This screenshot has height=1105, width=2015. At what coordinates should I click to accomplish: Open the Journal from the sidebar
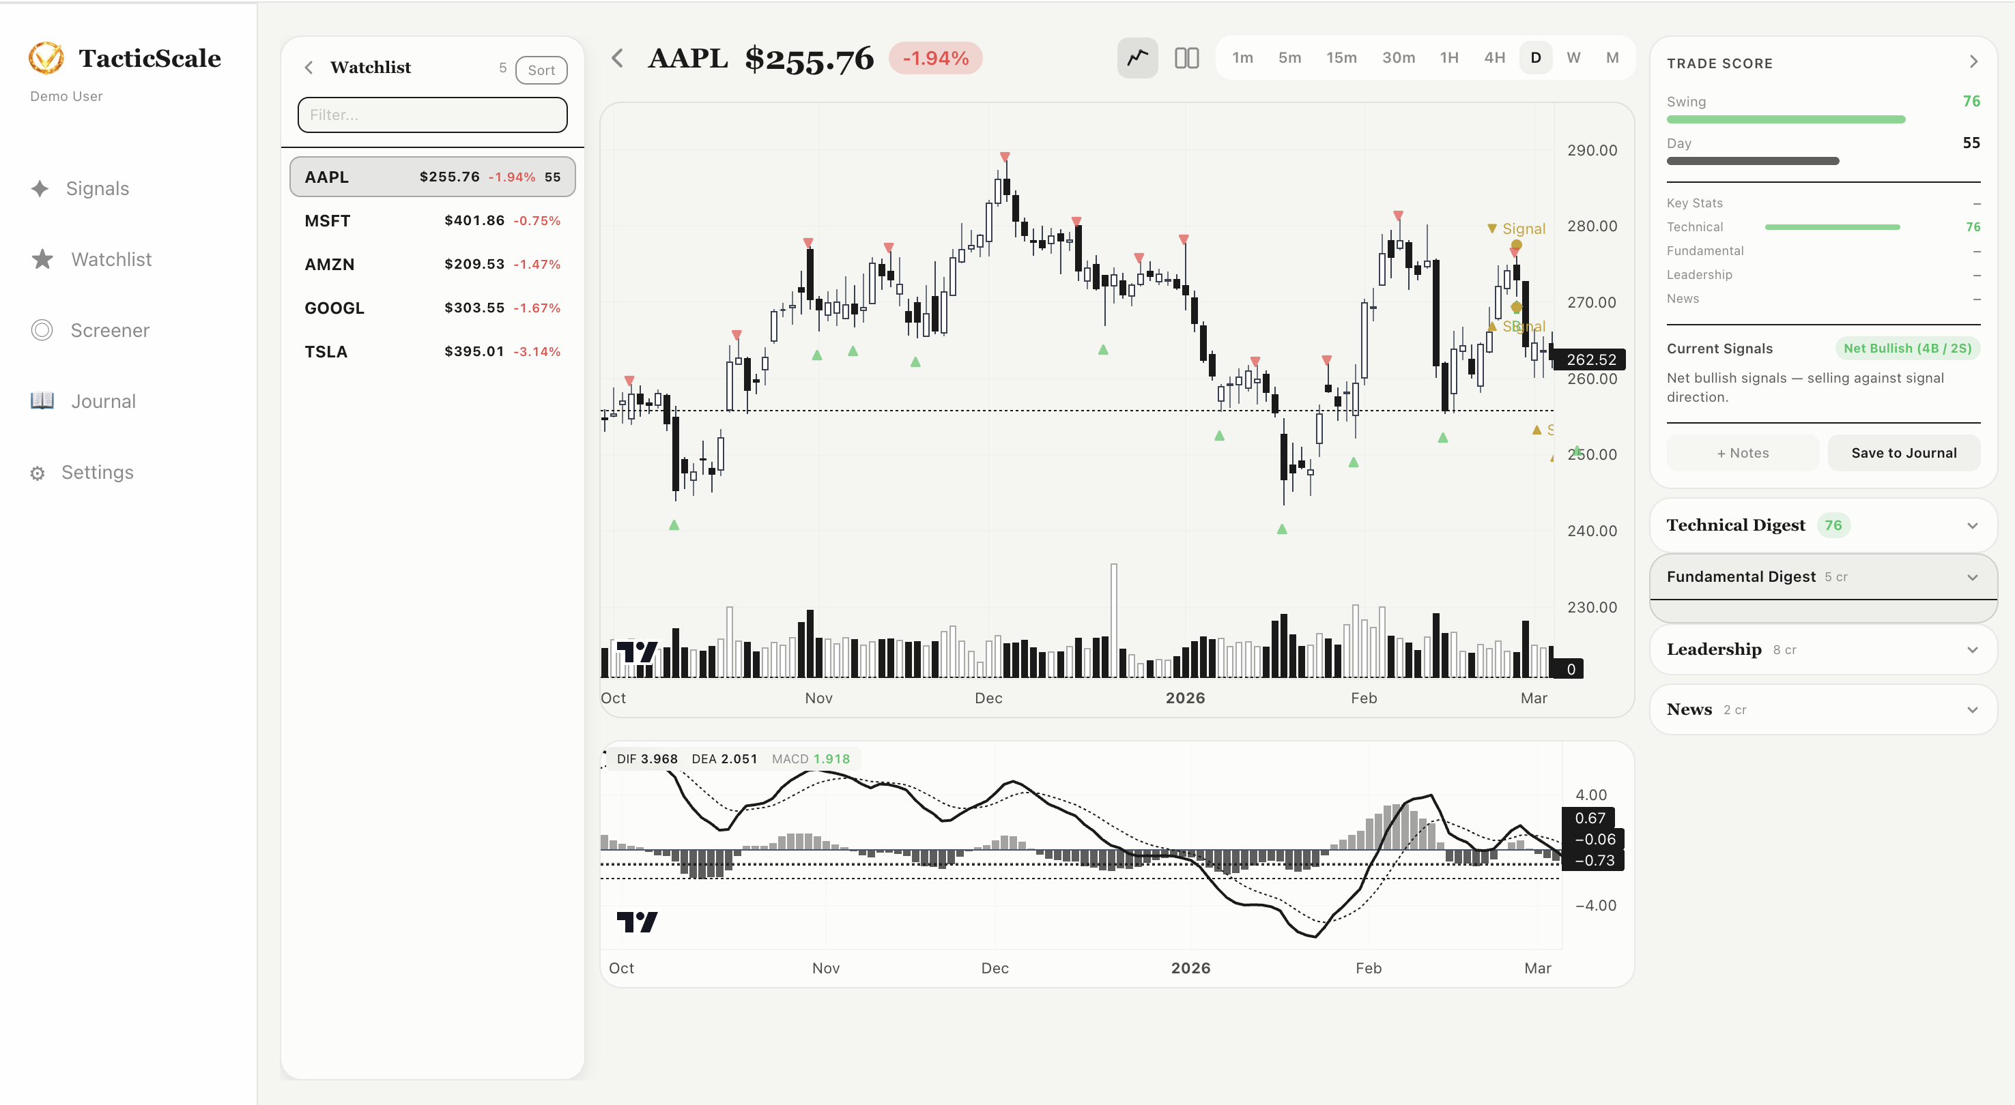(102, 401)
